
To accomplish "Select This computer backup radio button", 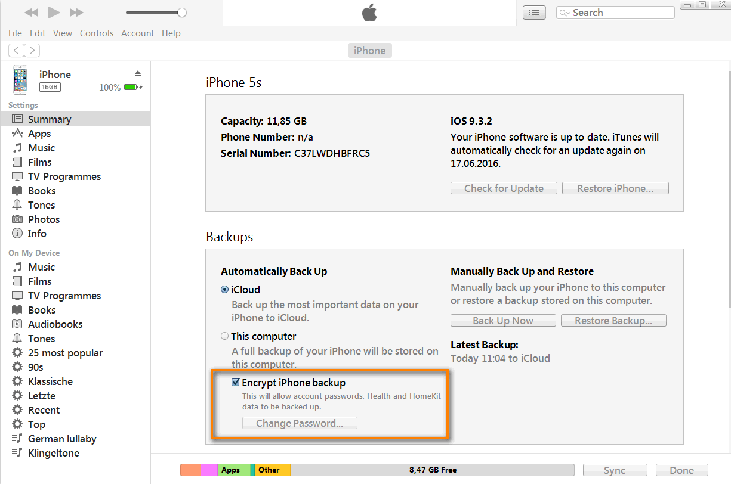I will point(225,336).
